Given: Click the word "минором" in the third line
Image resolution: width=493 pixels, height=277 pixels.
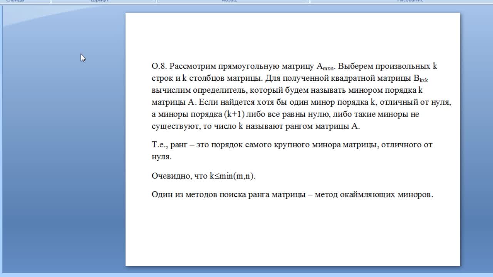Looking at the screenshot, I should [365, 90].
